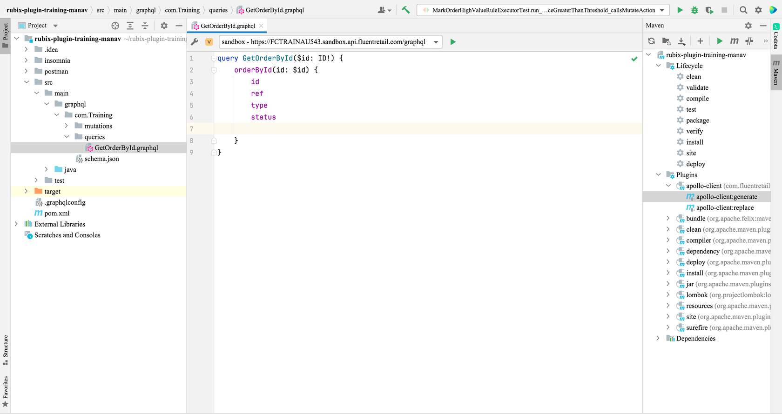Select apollo-client:replace Maven goal
The width and height of the screenshot is (782, 414).
coord(725,207)
